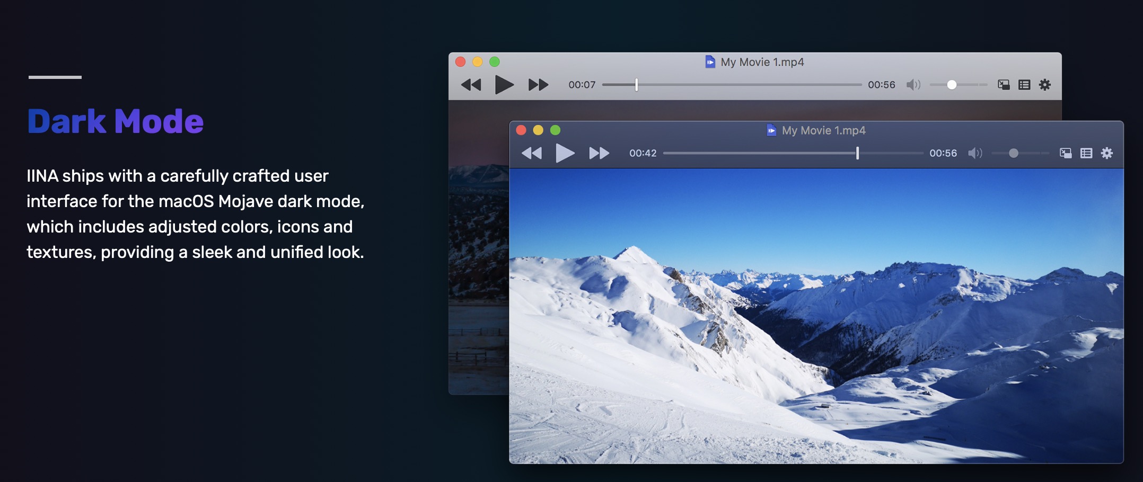Play the video in the front dark window
This screenshot has width=1143, height=482.
565,153
